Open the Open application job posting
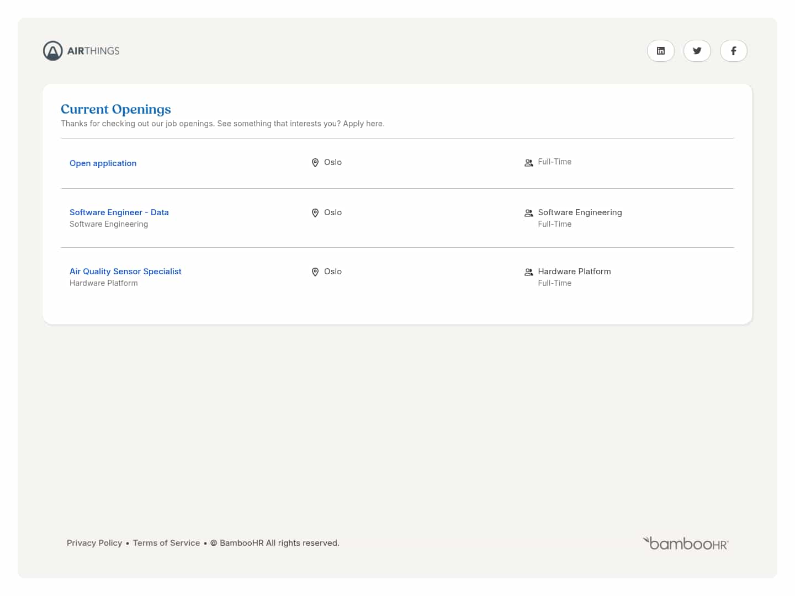Image resolution: width=795 pixels, height=596 pixels. coord(103,163)
